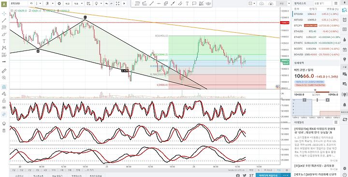
Task: Open dropdown beside the publish button
Action: click(x=289, y=3)
